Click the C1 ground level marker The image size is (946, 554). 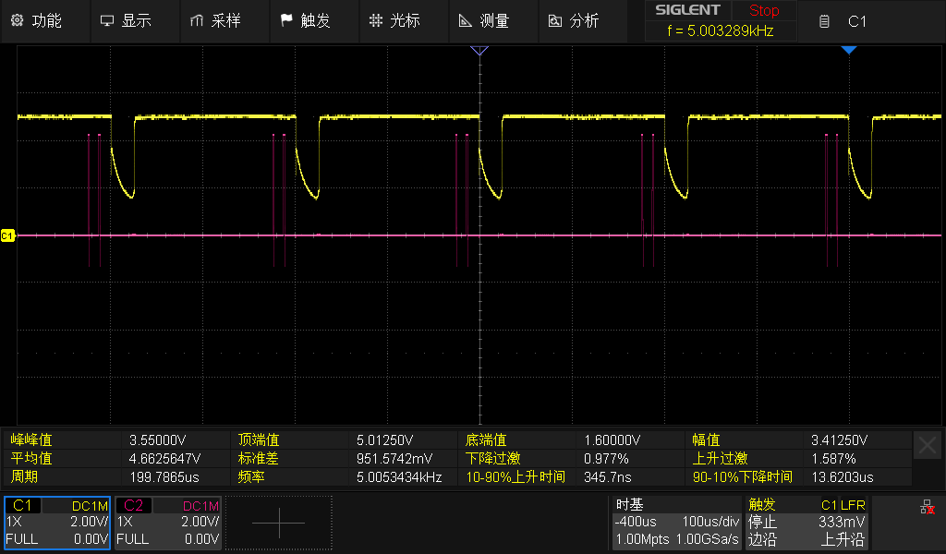pyautogui.click(x=7, y=236)
